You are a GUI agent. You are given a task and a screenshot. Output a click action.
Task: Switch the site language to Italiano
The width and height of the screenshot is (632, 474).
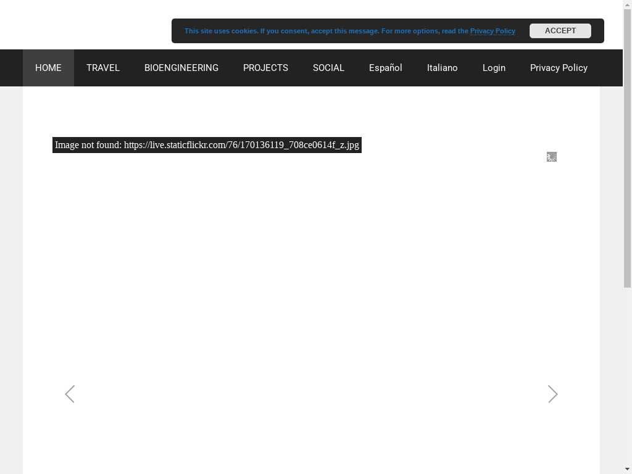click(x=442, y=68)
